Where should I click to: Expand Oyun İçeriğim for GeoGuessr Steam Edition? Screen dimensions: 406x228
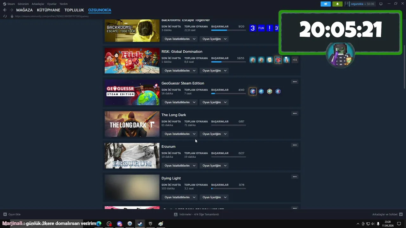click(x=214, y=102)
